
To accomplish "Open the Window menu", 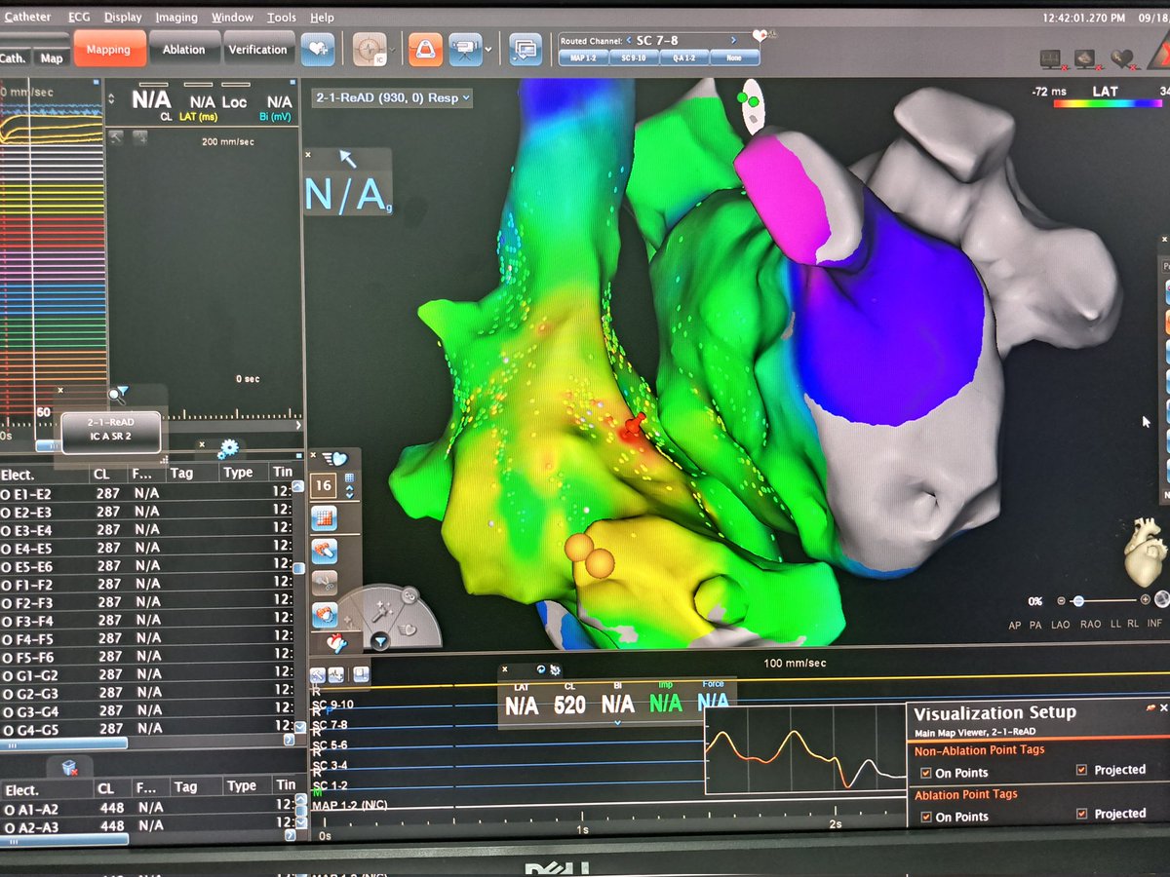I will point(232,17).
